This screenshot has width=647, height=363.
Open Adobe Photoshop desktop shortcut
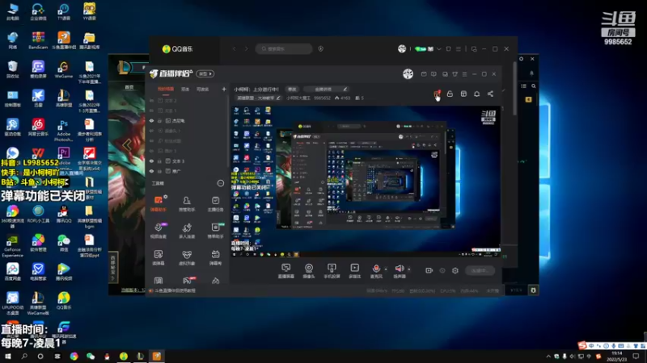tap(64, 130)
